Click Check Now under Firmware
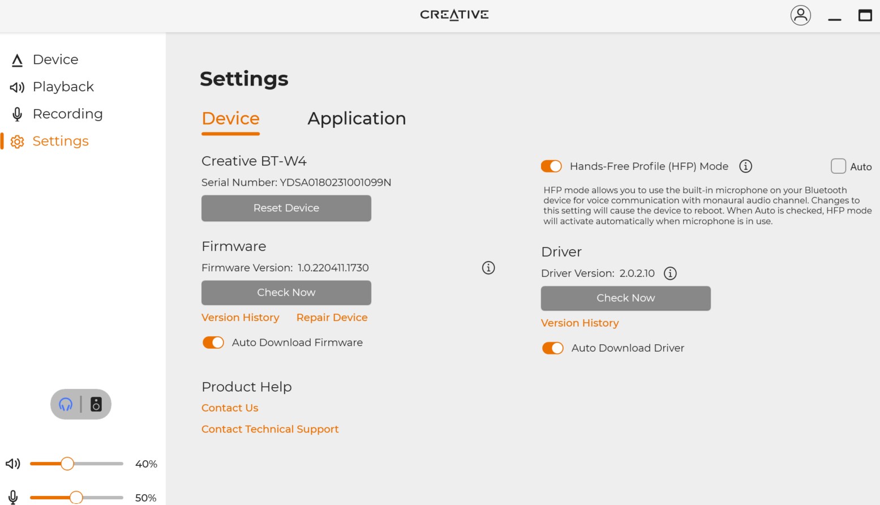The width and height of the screenshot is (880, 505). click(x=286, y=293)
